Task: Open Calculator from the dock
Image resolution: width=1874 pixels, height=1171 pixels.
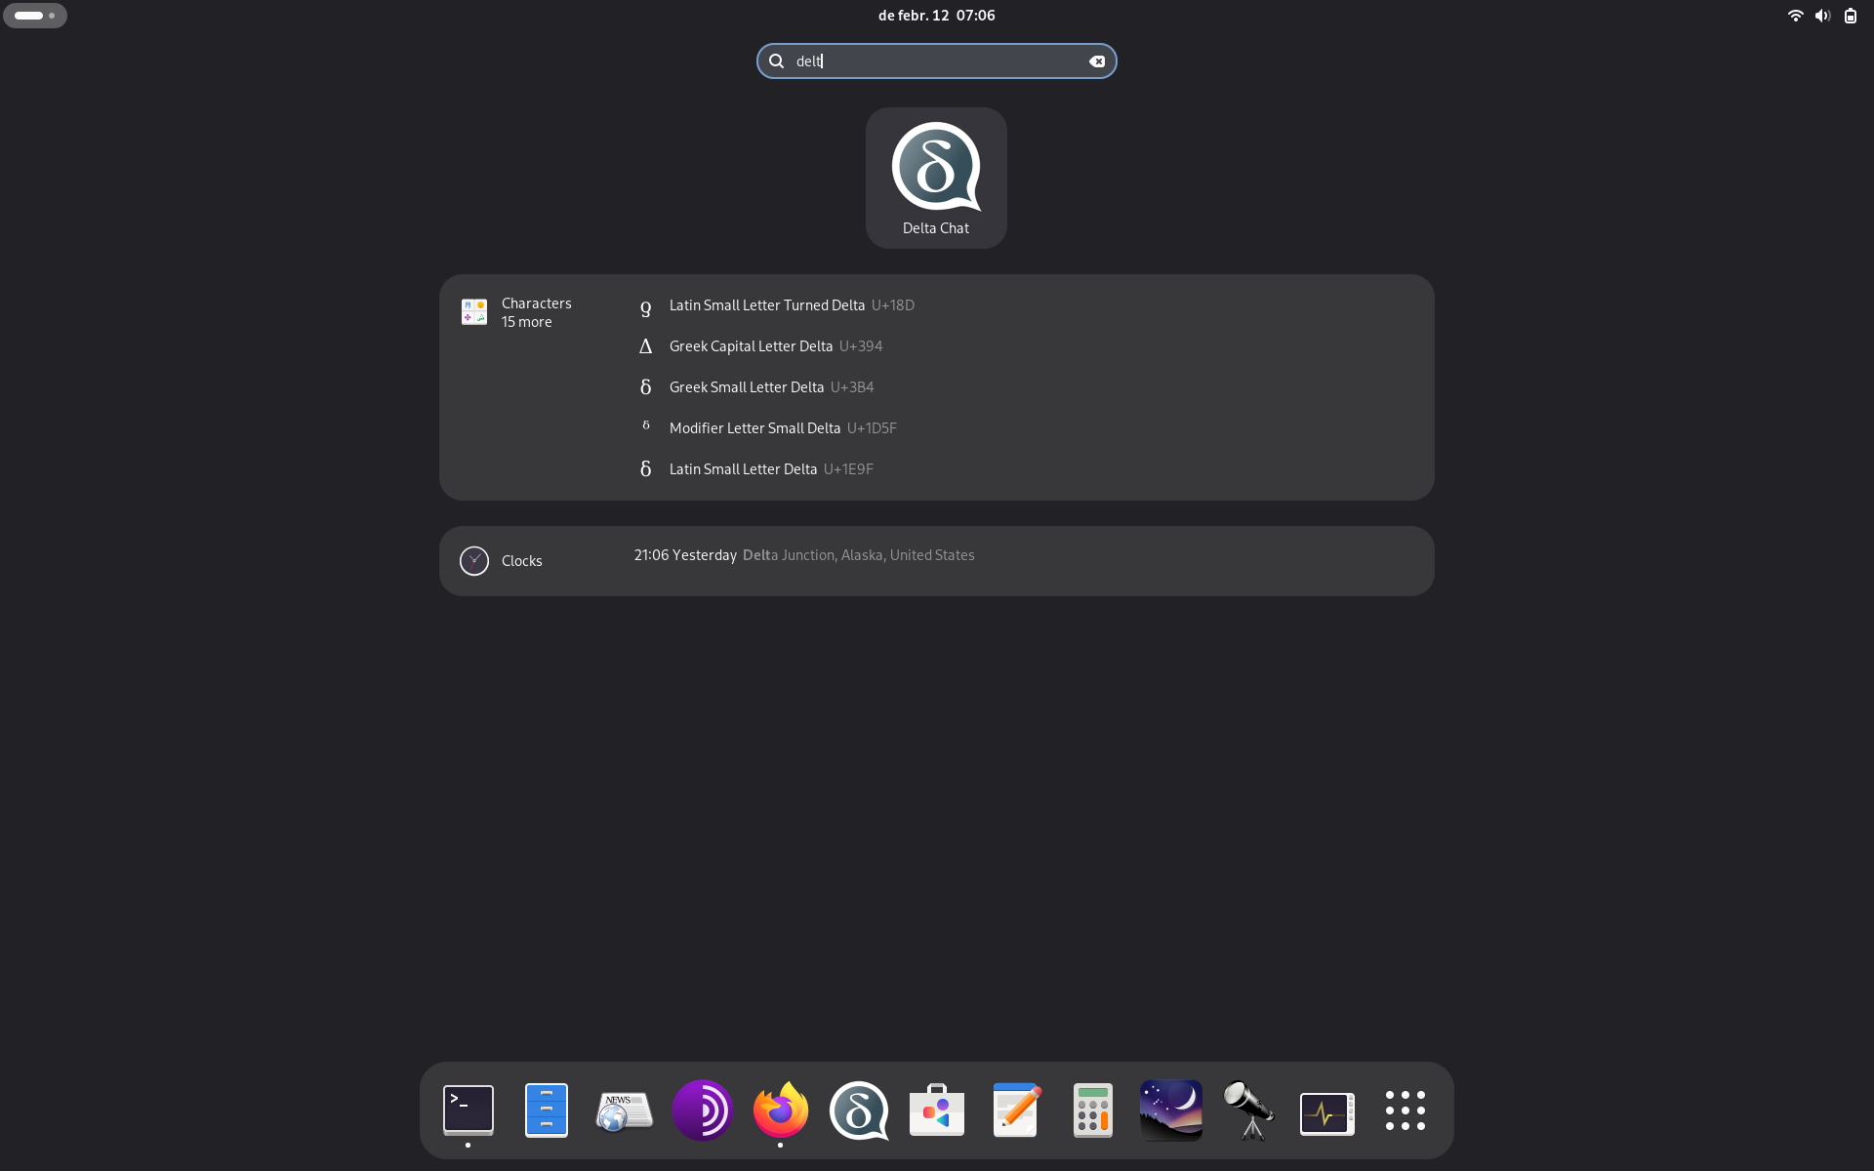Action: click(x=1093, y=1110)
